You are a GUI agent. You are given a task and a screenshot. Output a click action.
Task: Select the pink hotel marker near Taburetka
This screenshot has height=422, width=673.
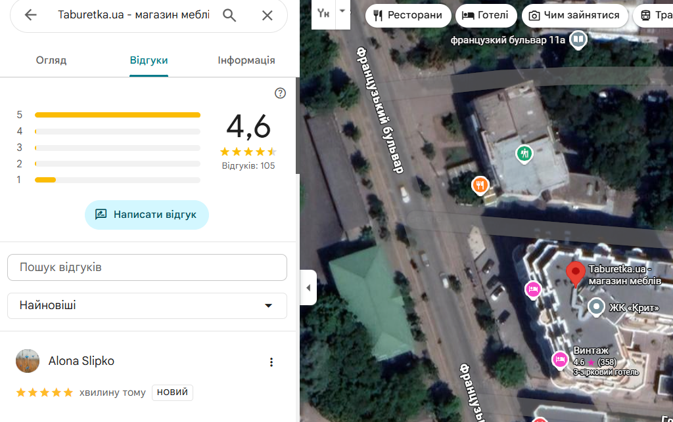(x=533, y=289)
